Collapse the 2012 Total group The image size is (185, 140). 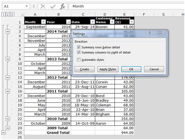(x=8, y=77)
